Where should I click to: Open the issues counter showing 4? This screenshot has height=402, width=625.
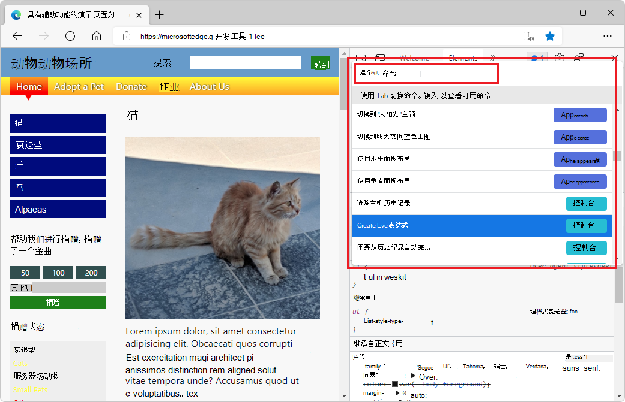click(x=537, y=58)
